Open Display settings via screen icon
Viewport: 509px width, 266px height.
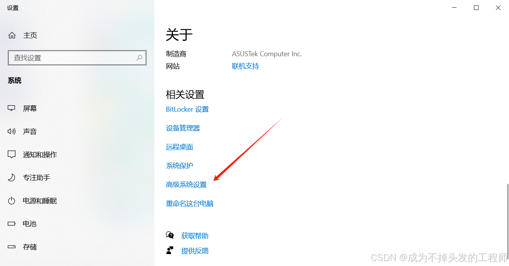pos(12,109)
